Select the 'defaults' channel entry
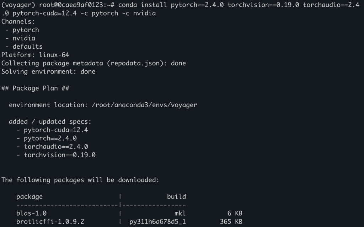The width and height of the screenshot is (364, 227). [28, 47]
